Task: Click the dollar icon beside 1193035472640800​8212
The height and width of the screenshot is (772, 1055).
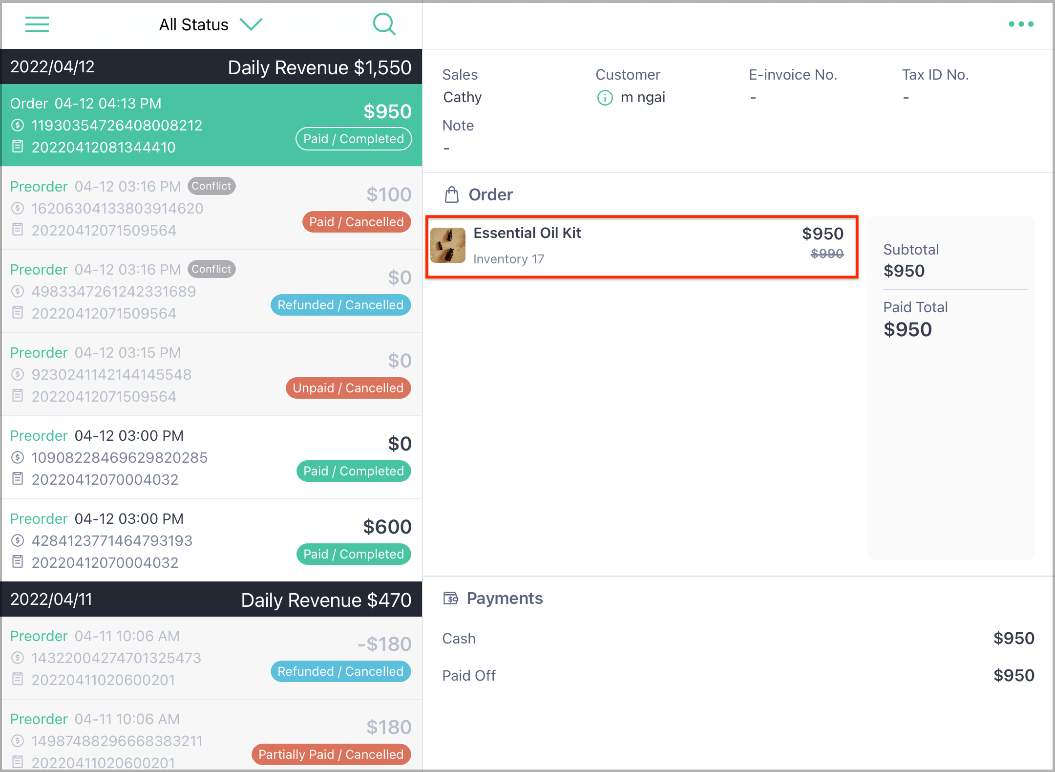Action: coord(18,126)
